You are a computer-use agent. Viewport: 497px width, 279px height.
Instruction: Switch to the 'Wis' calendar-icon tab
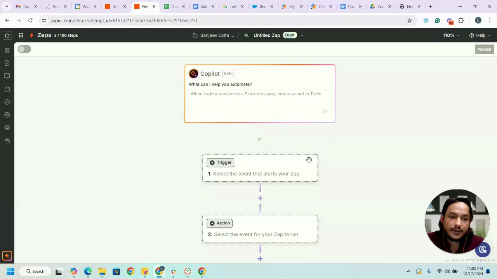tap(86, 7)
